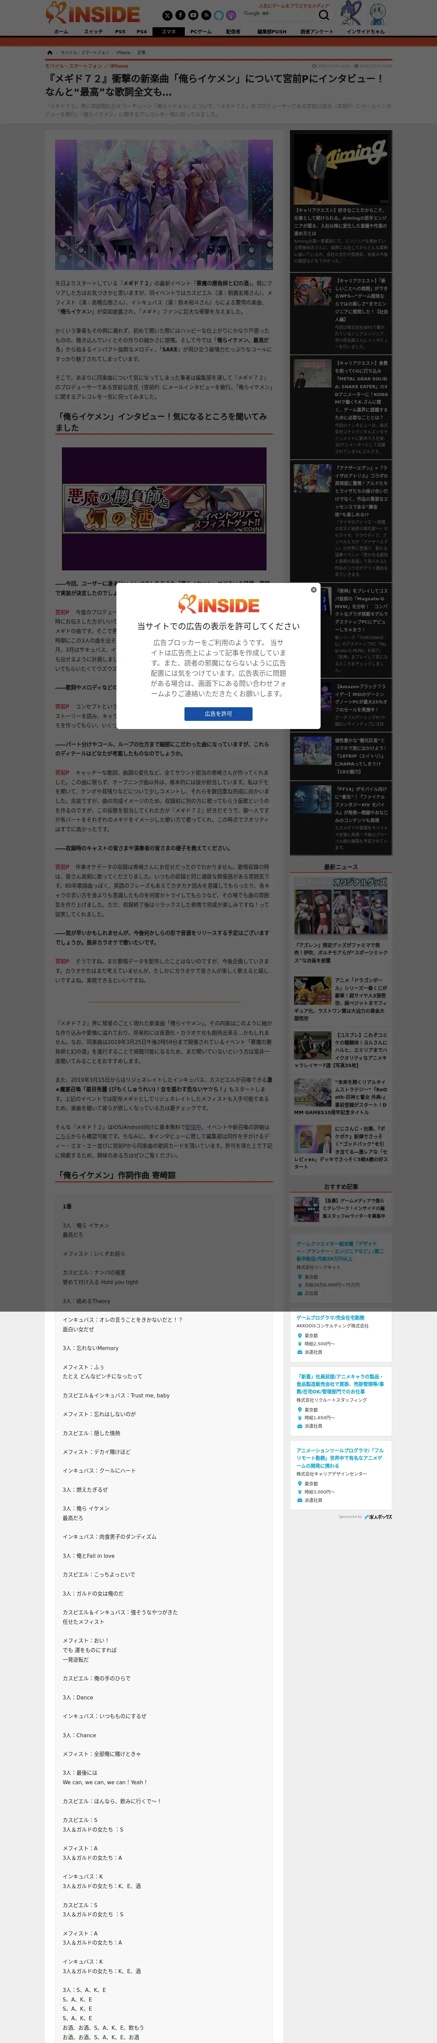The height and width of the screenshot is (2043, 437).
Task: Open the にじさんじ・壱百満天原サロメ news item
Action: 341,1147
